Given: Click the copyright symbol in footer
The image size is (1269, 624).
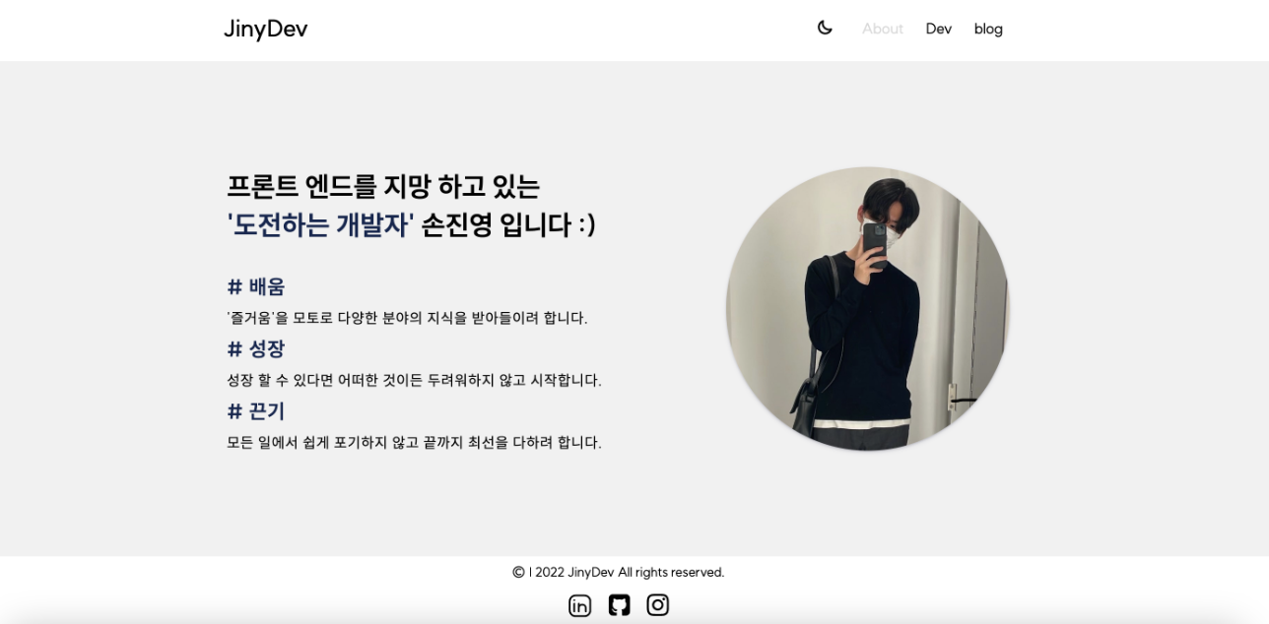Looking at the screenshot, I should (x=518, y=572).
